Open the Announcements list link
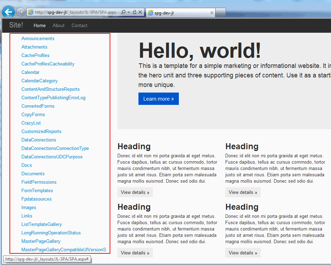The height and width of the screenshot is (265, 331). coord(38,39)
